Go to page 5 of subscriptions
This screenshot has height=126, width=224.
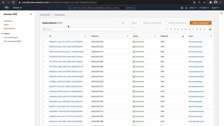click(x=186, y=29)
